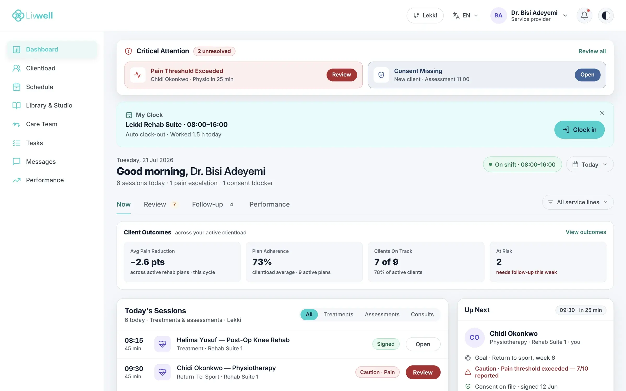The width and height of the screenshot is (626, 391).
Task: Open All service lines filter
Action: [578, 202]
